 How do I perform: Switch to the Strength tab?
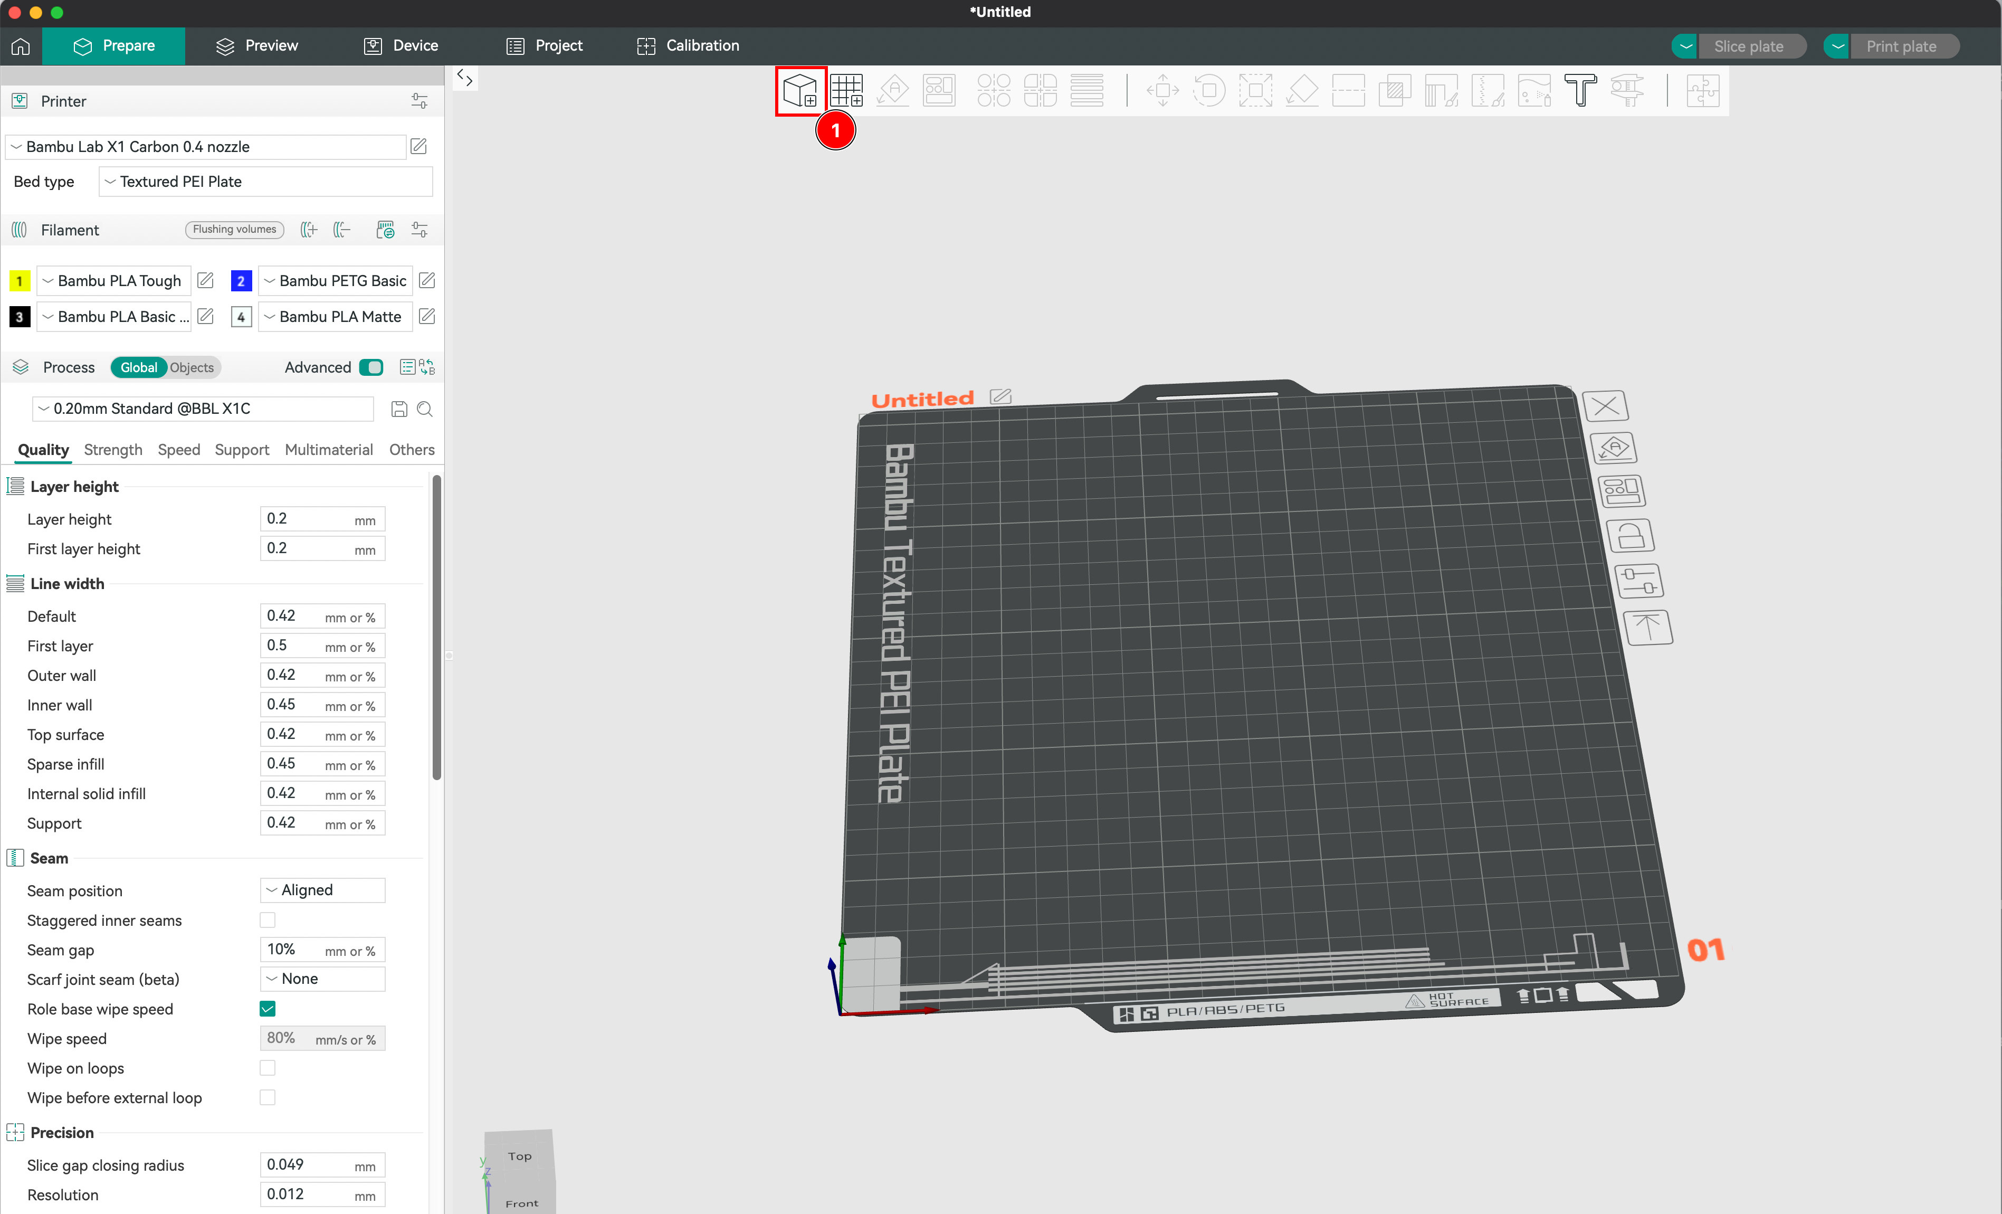113,449
